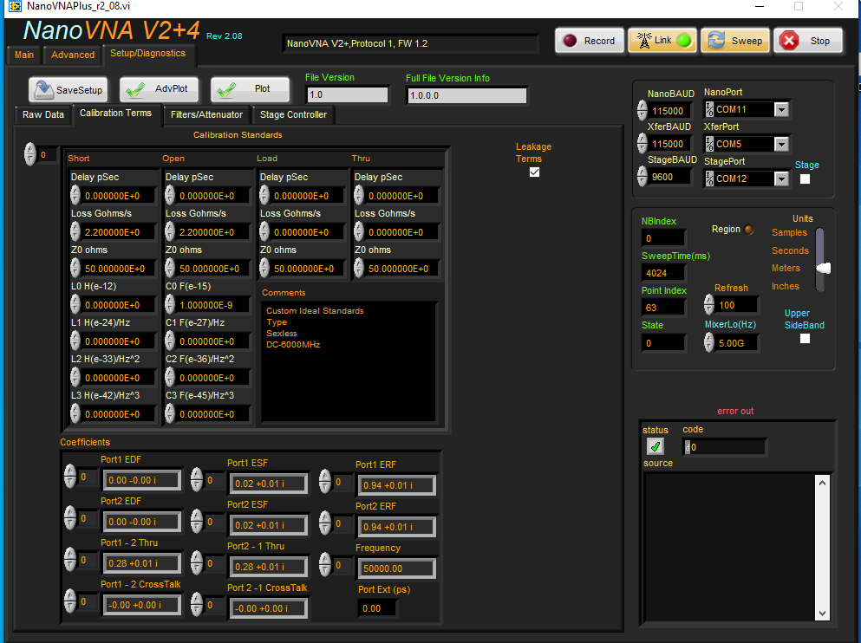Click SaveSetup button

(68, 90)
